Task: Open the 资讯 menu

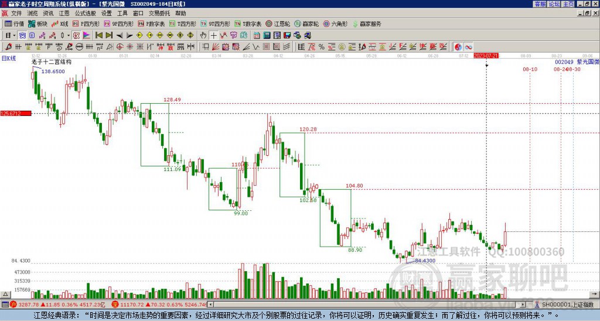Action: (x=48, y=13)
